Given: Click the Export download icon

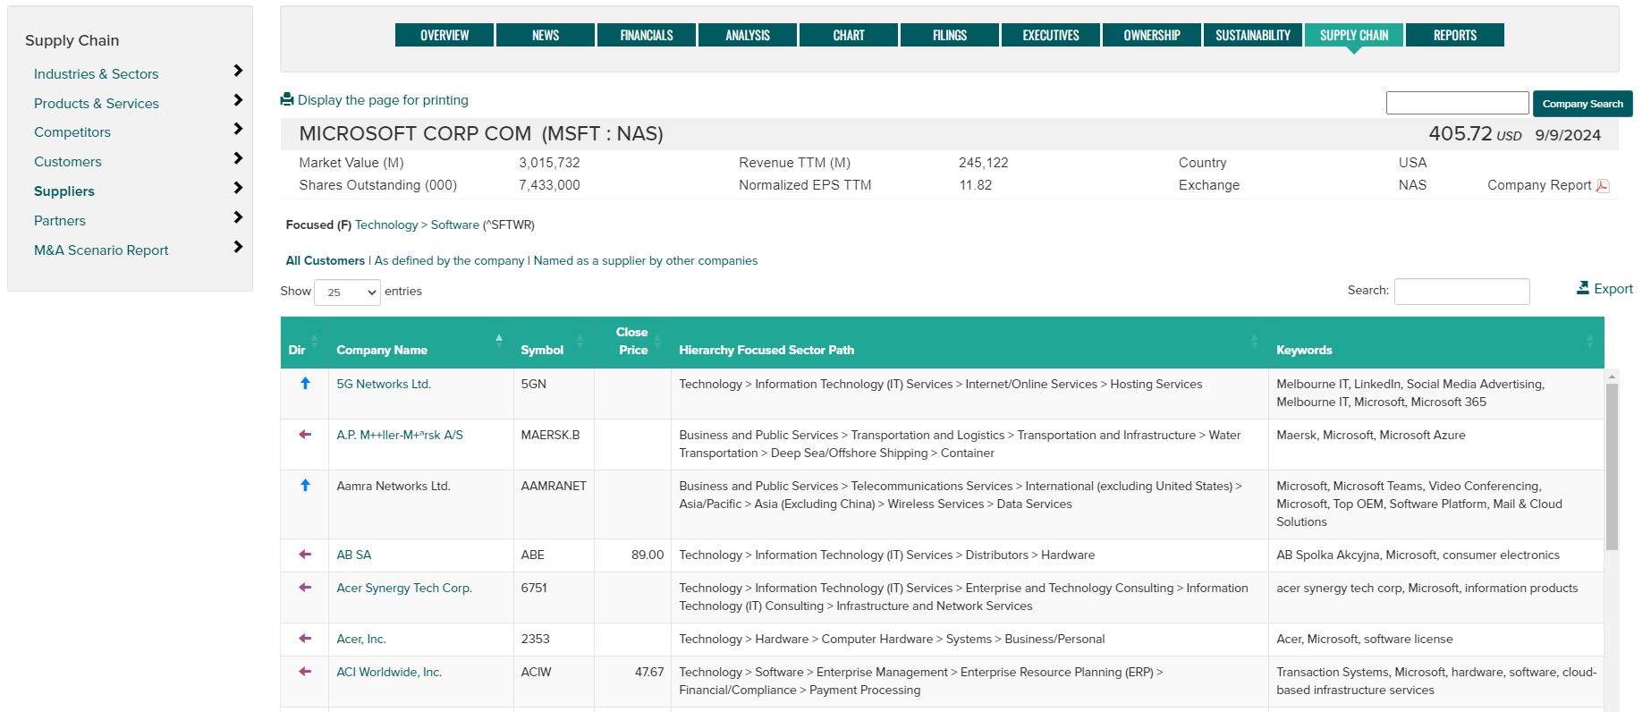Looking at the screenshot, I should tap(1583, 288).
